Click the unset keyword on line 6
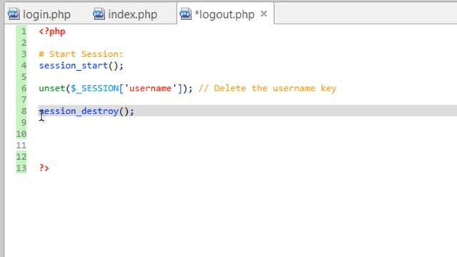Image resolution: width=457 pixels, height=257 pixels. coord(52,89)
